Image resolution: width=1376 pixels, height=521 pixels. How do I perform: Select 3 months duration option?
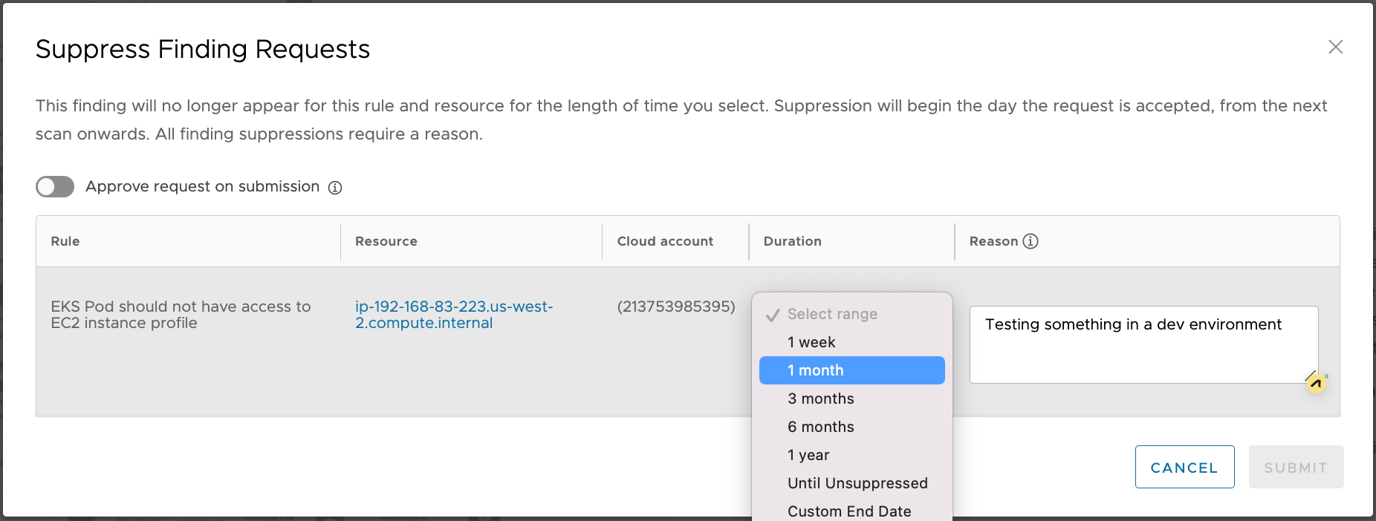(x=821, y=399)
